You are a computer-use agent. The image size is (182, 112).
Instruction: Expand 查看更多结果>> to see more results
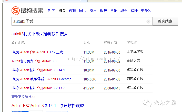coord(23,97)
